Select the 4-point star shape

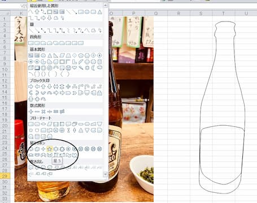[x=43, y=149]
